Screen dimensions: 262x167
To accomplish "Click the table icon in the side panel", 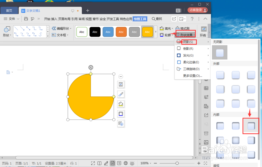I will pyautogui.click(x=206, y=88).
